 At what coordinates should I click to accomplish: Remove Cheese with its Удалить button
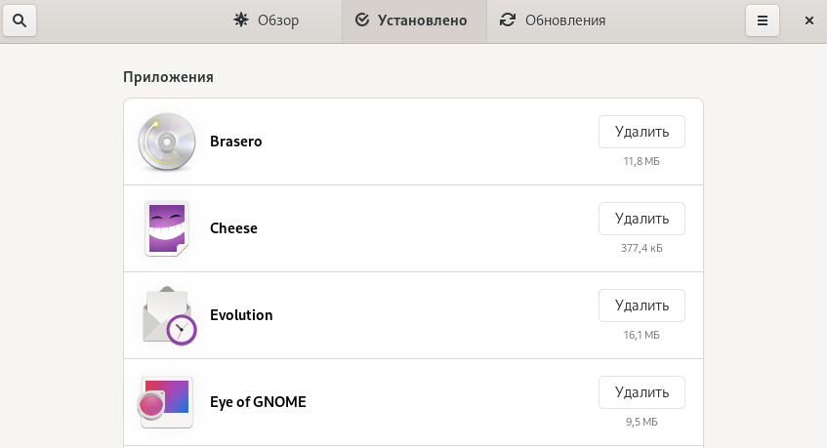coord(641,219)
